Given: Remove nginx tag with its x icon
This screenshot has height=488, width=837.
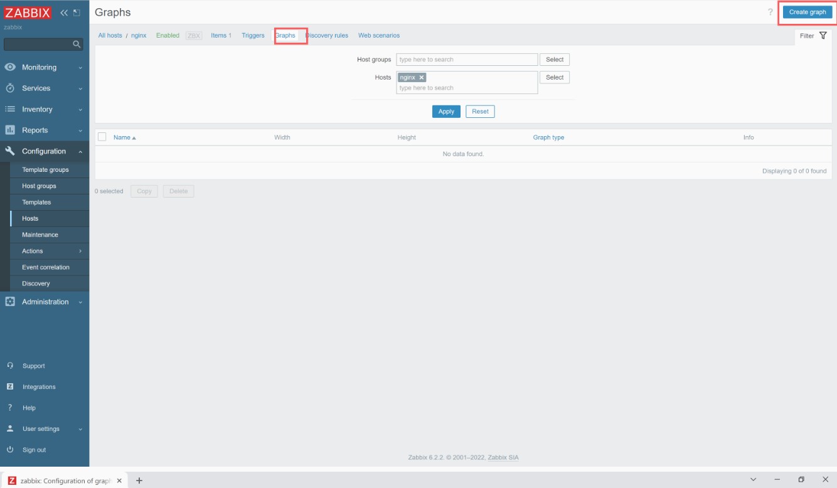Looking at the screenshot, I should point(422,77).
